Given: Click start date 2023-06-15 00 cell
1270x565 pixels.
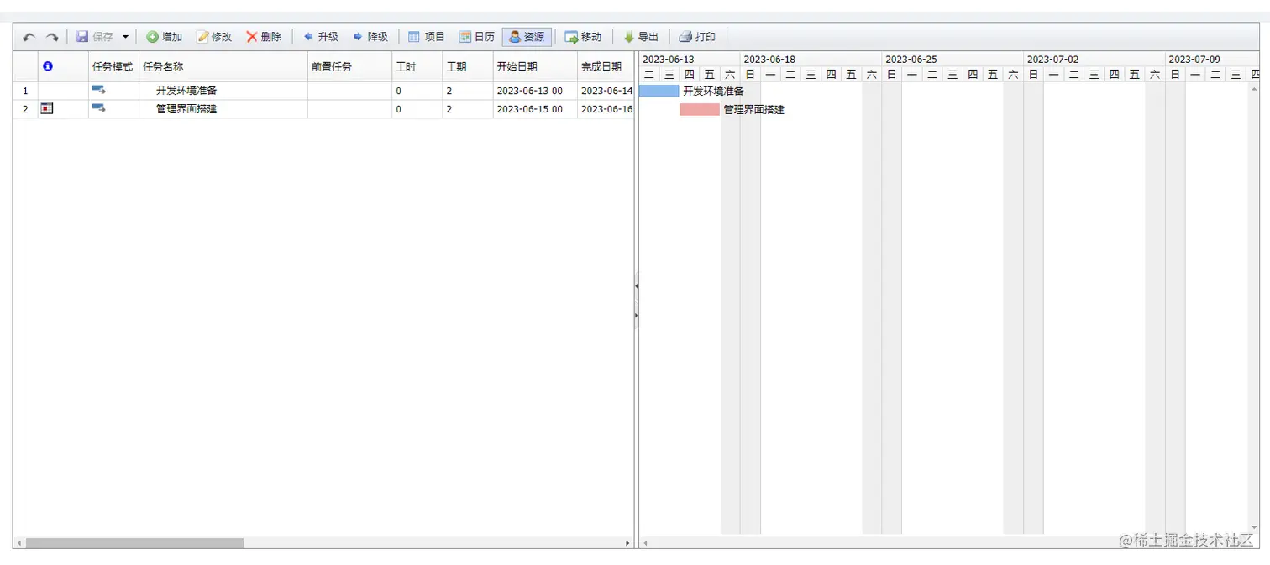Looking at the screenshot, I should click(x=534, y=109).
